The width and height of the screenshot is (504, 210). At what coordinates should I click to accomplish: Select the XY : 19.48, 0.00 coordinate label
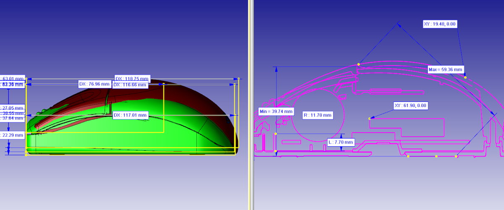[439, 24]
